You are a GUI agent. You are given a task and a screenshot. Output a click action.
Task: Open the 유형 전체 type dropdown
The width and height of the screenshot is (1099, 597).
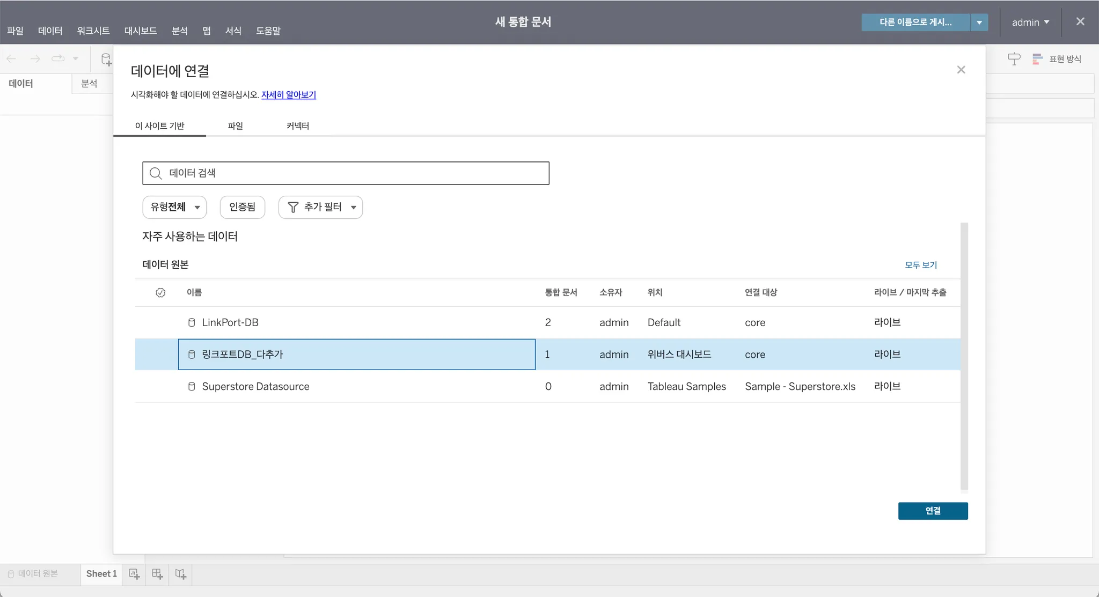(x=174, y=207)
